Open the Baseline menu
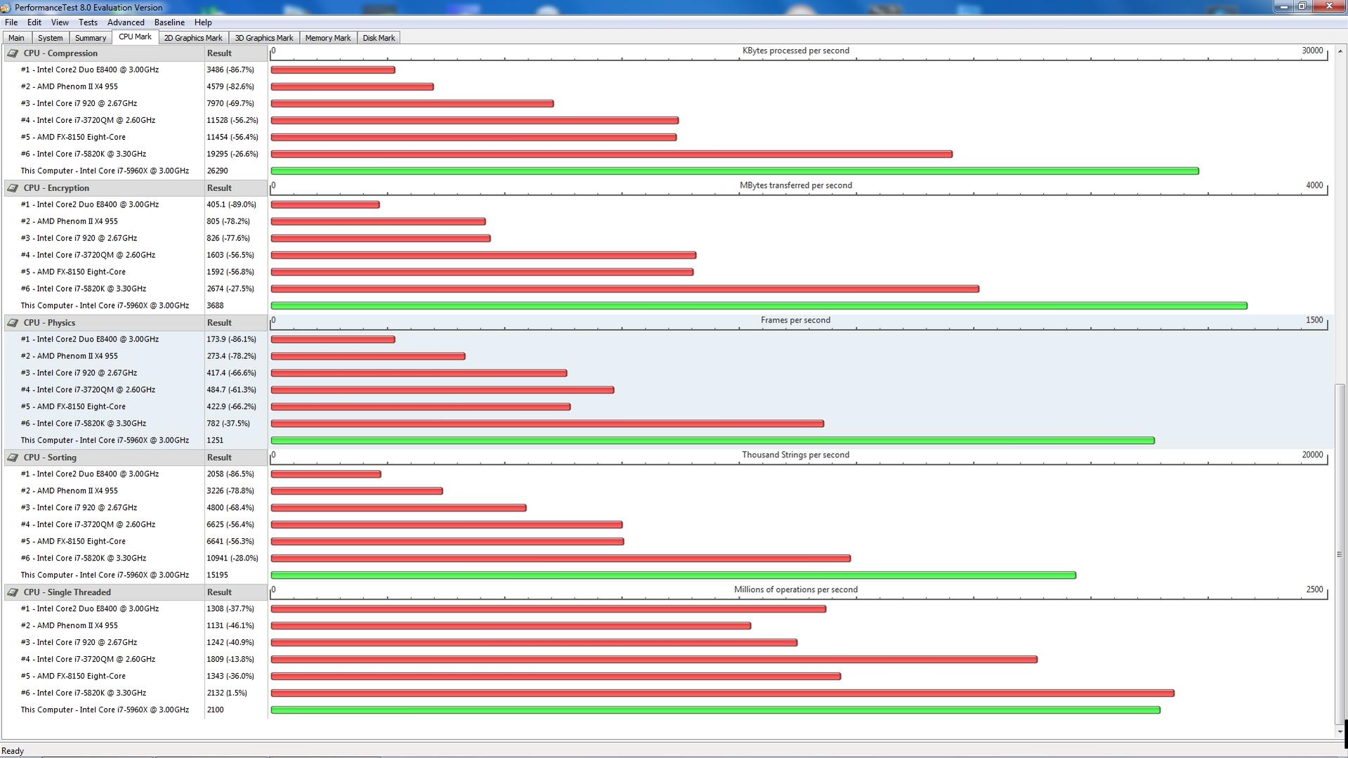This screenshot has height=758, width=1348. (169, 22)
